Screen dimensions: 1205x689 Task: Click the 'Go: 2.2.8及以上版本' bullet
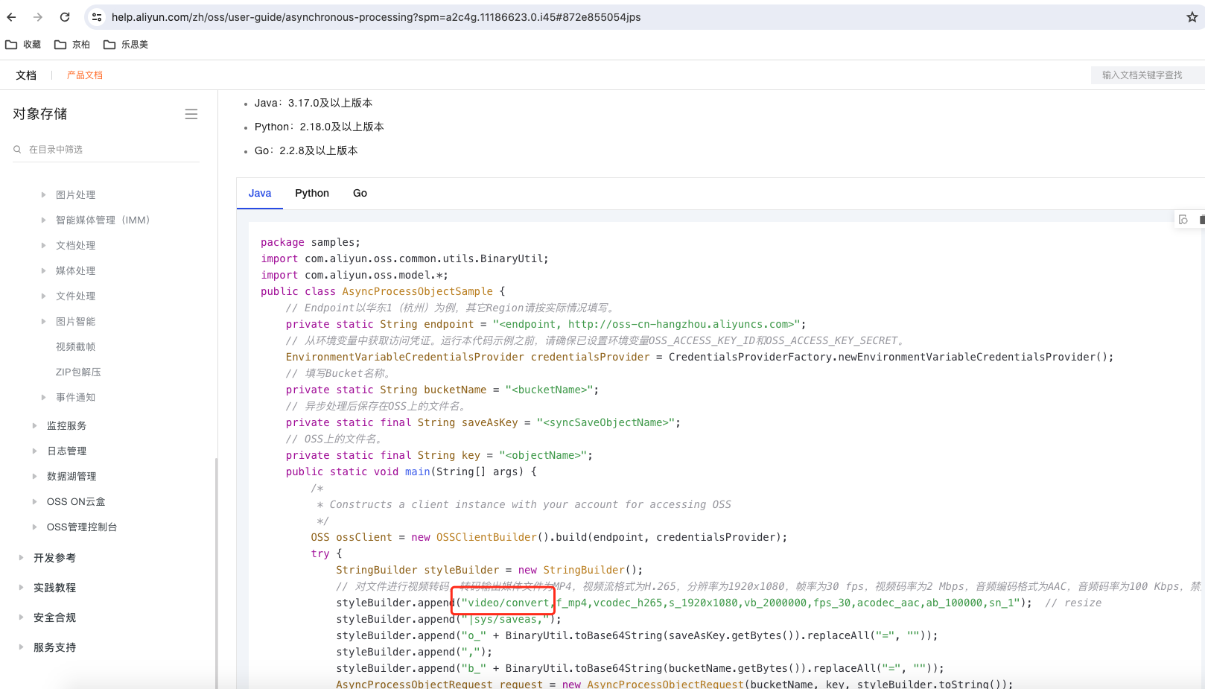(x=306, y=150)
